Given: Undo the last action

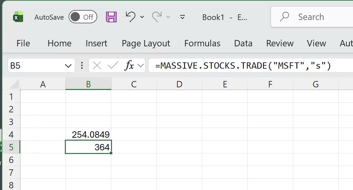Looking at the screenshot, I should coord(131,17).
